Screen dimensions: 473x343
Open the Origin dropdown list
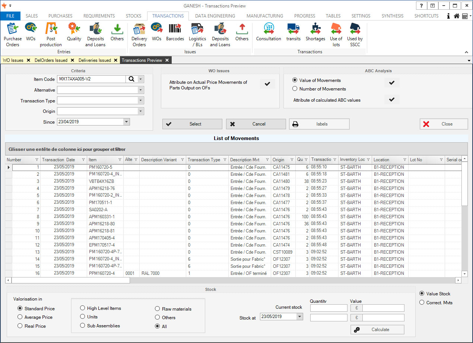tap(140, 111)
